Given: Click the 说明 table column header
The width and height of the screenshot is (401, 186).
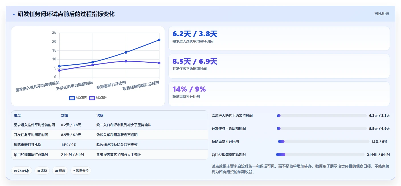Looking at the screenshot, I should 100,115.
